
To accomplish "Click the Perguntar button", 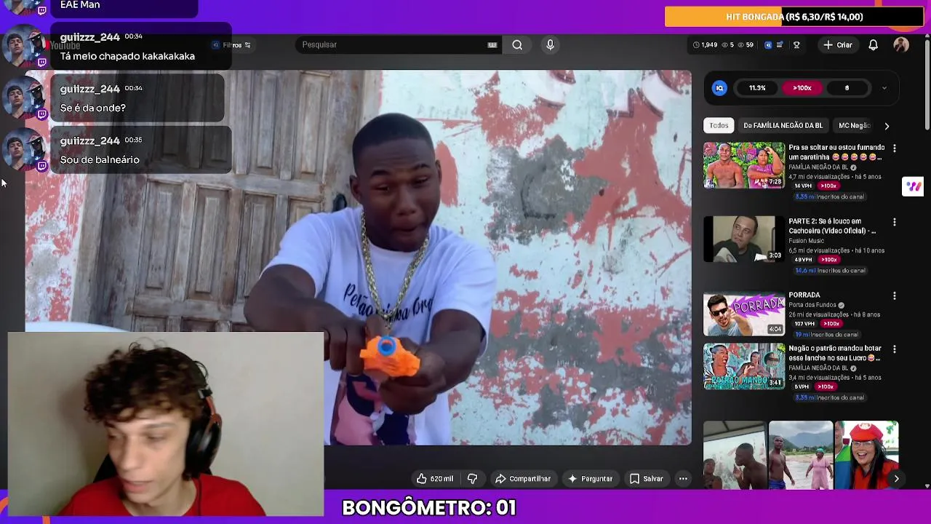I will click(591, 479).
